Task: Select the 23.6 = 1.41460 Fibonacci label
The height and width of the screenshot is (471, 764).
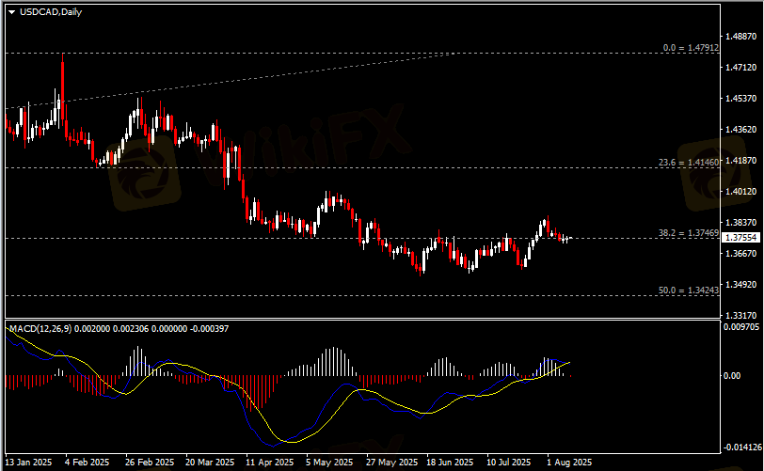Action: 689,163
